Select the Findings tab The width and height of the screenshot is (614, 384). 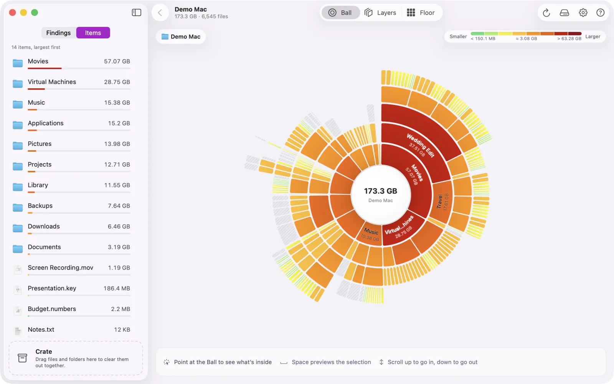[x=58, y=33]
